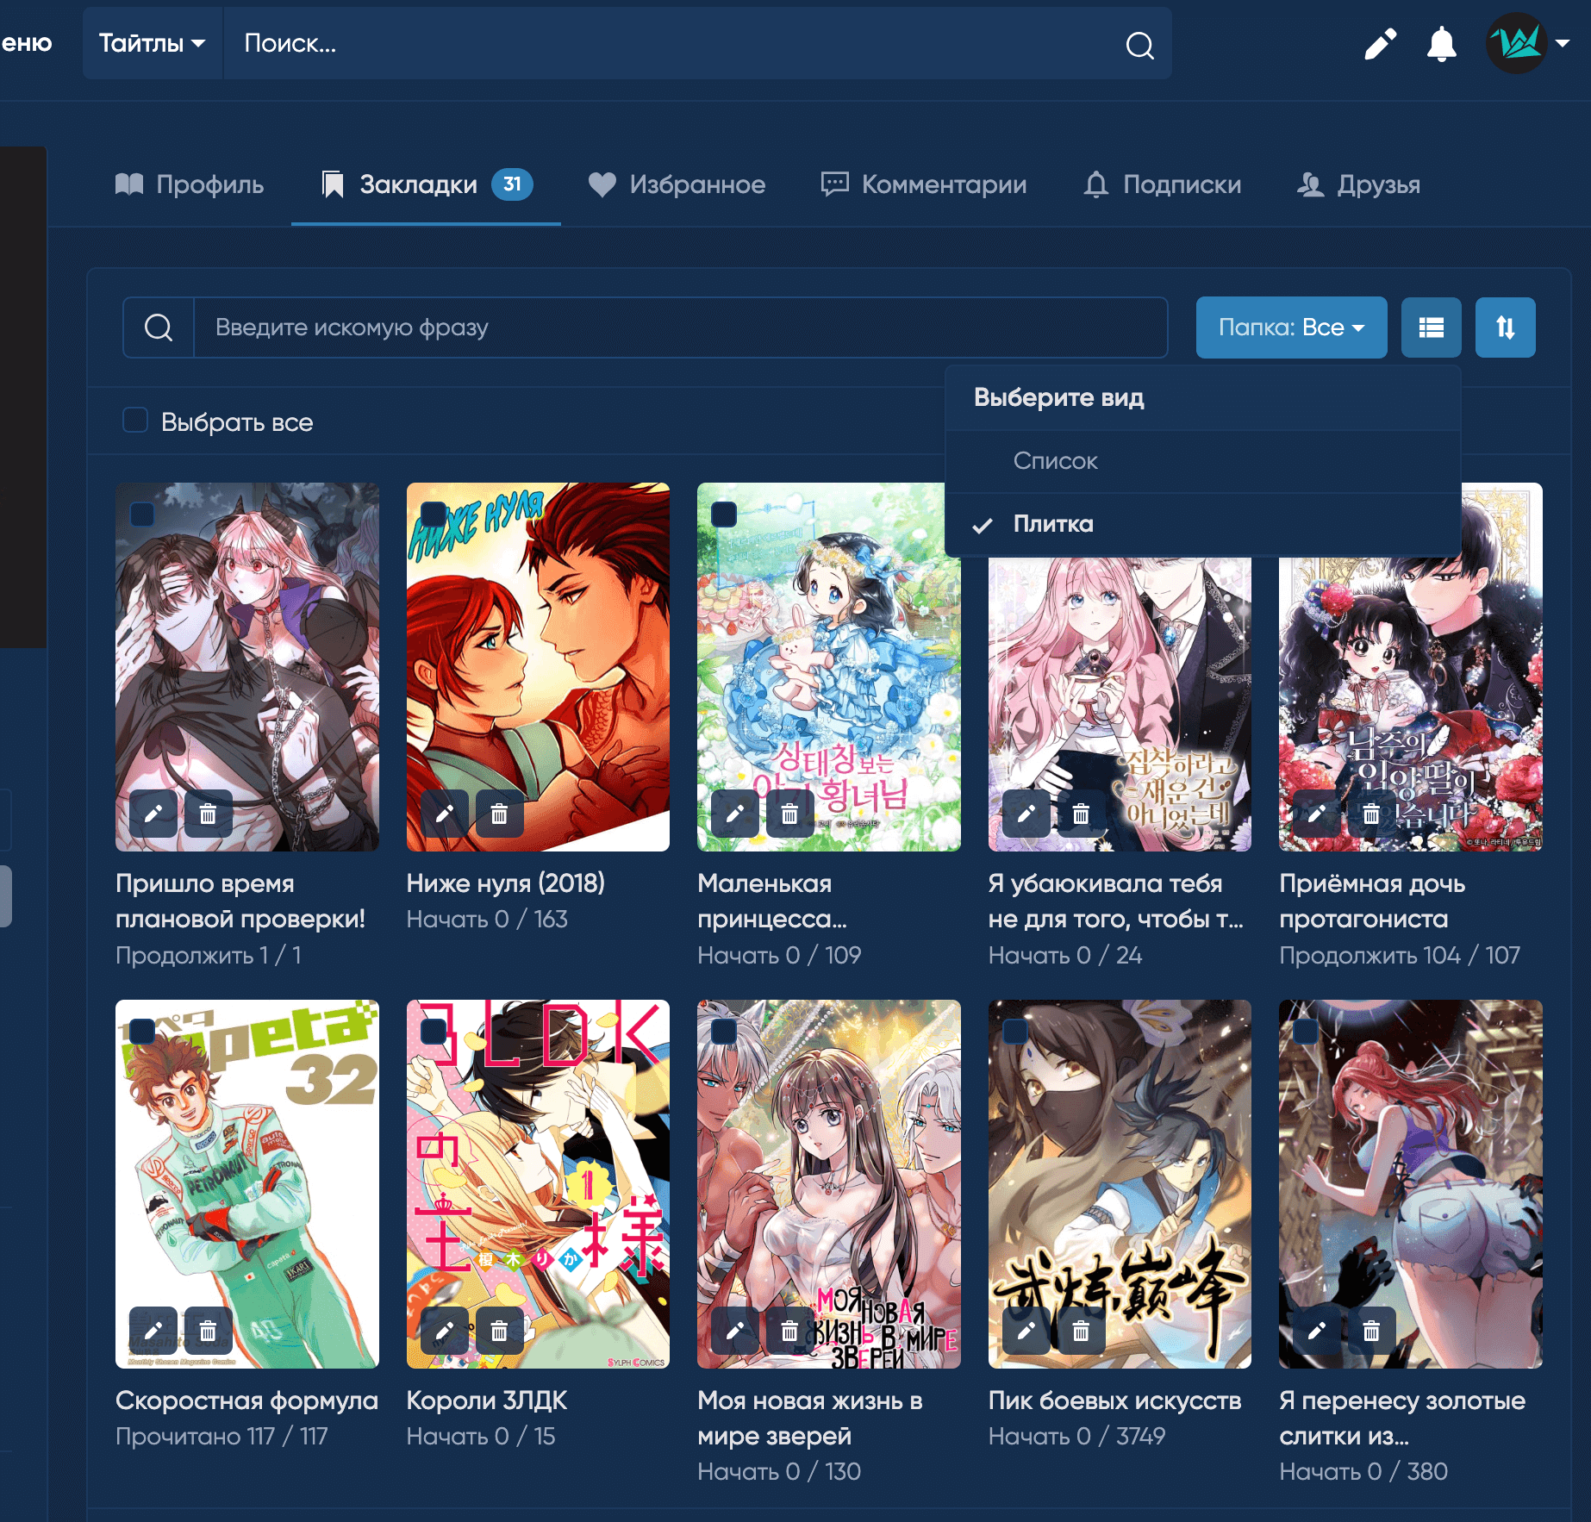Click Продолжить 104 / 107 link
This screenshot has width=1591, height=1522.
point(1400,955)
